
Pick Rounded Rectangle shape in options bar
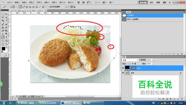tap(30, 7)
